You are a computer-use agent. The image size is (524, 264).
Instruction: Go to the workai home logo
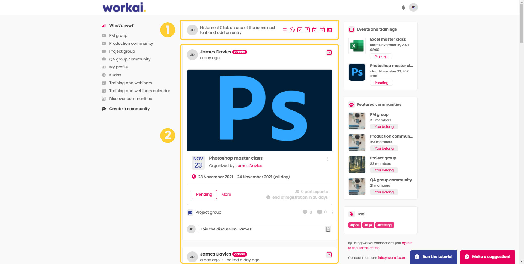point(124,7)
